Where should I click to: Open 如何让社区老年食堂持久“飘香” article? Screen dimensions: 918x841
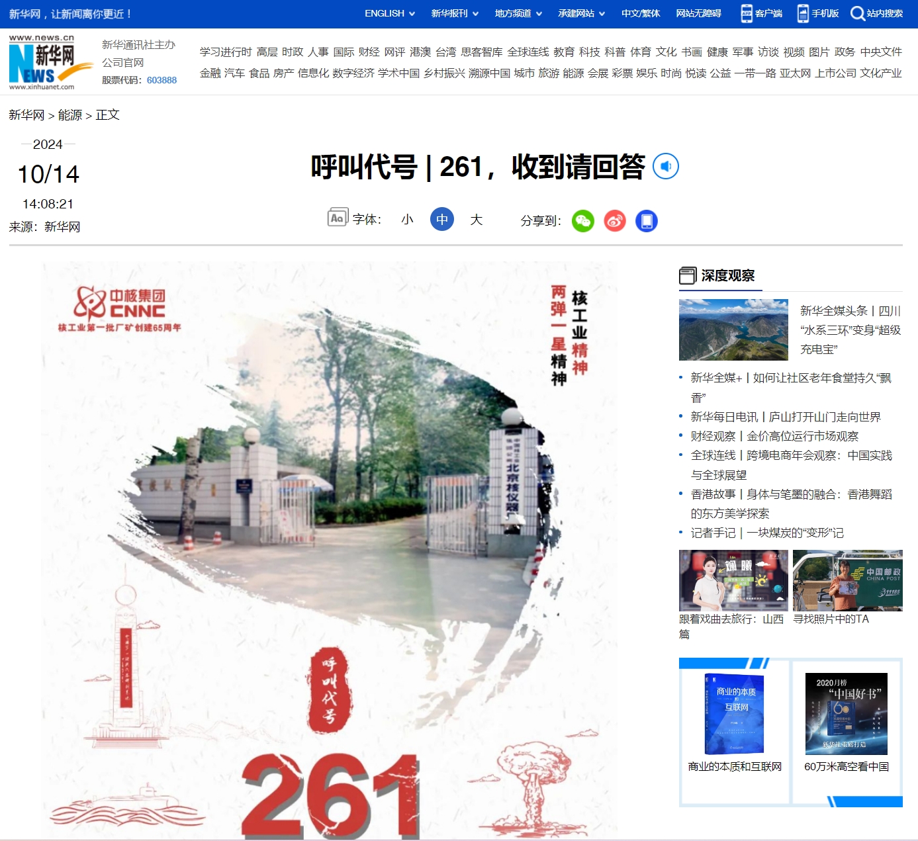pos(791,387)
